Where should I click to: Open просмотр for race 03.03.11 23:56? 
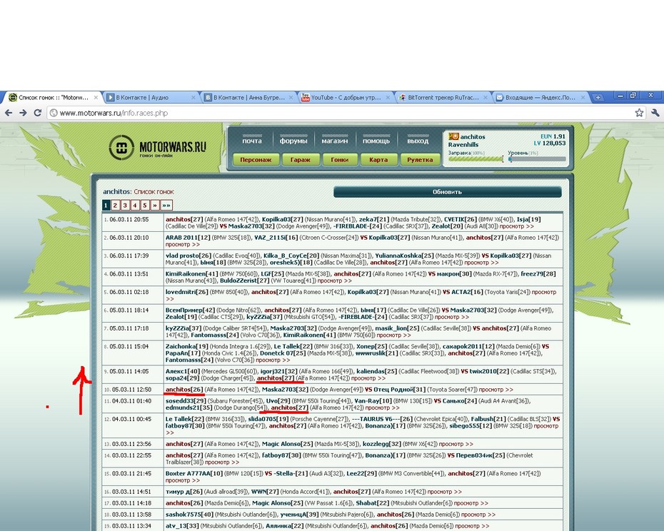pyautogui.click(x=456, y=444)
